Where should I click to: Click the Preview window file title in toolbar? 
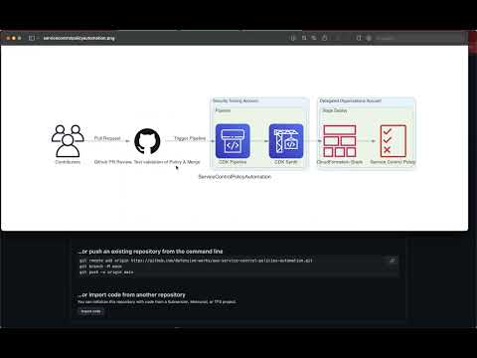(79, 38)
